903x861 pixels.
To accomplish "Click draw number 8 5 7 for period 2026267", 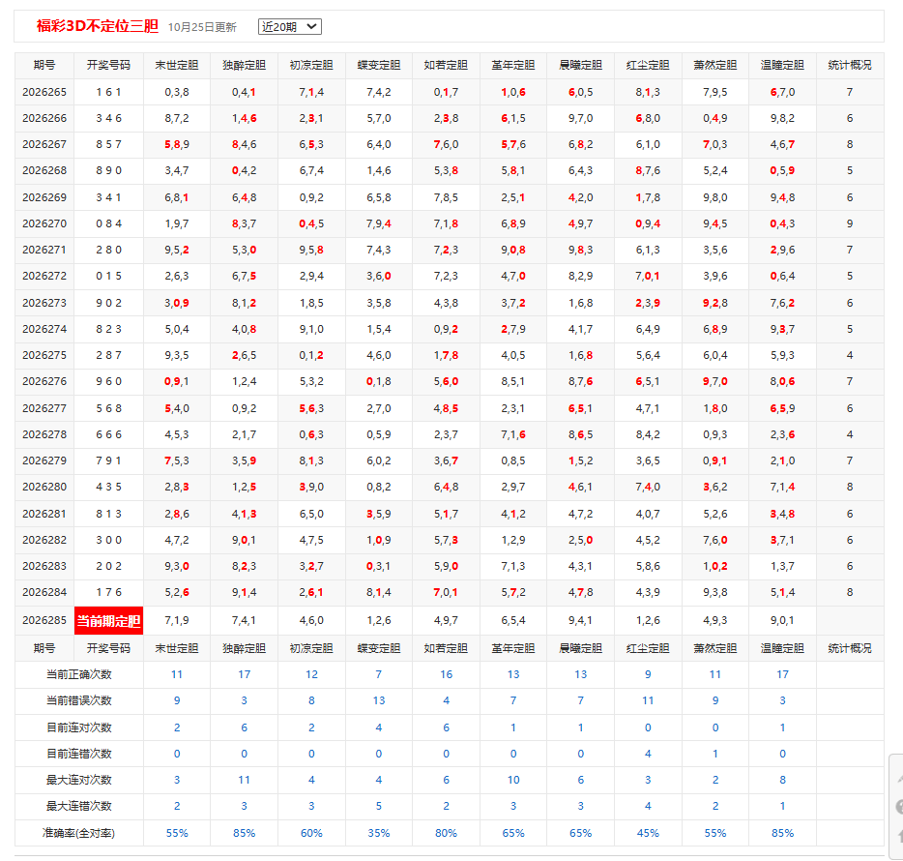I will click(x=109, y=145).
